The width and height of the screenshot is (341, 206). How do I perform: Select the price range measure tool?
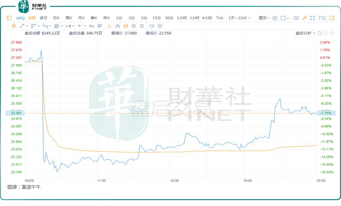coord(68,26)
